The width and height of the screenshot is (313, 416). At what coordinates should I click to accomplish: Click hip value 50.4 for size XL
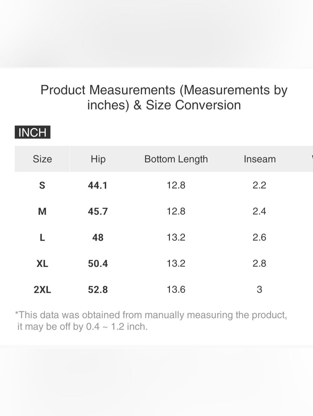(x=98, y=263)
